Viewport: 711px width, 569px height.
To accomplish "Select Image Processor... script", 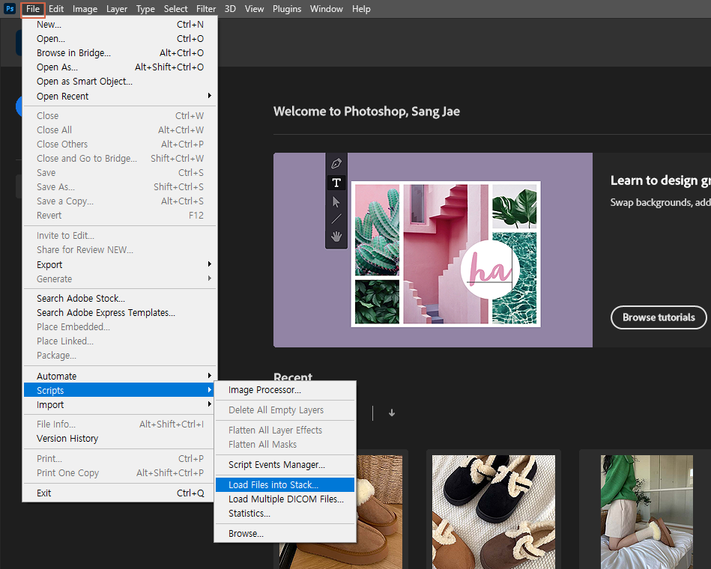I will pyautogui.click(x=285, y=390).
